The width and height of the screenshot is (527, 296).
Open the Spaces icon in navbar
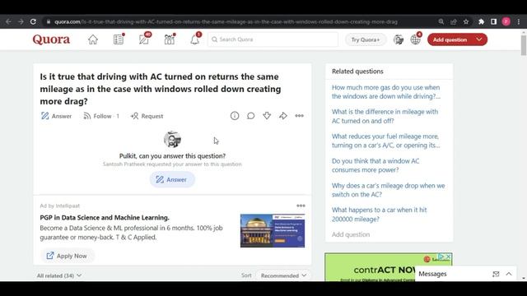pos(170,39)
